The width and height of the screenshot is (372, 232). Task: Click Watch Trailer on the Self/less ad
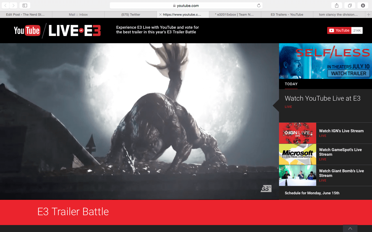[x=349, y=73]
